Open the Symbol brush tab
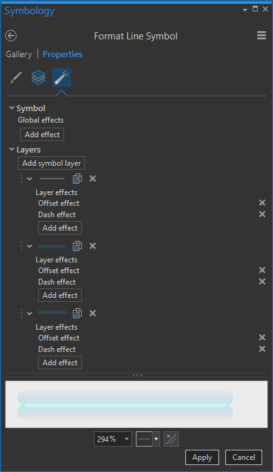Image resolution: width=273 pixels, height=472 pixels. click(16, 78)
